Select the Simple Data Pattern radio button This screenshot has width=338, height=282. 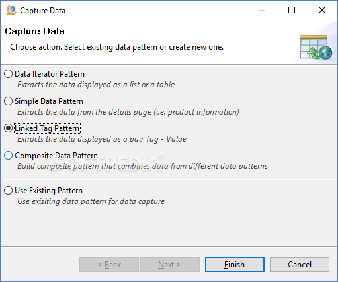click(8, 101)
